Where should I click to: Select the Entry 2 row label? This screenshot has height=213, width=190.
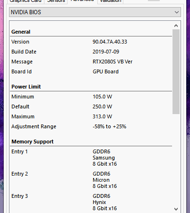coord(20,174)
